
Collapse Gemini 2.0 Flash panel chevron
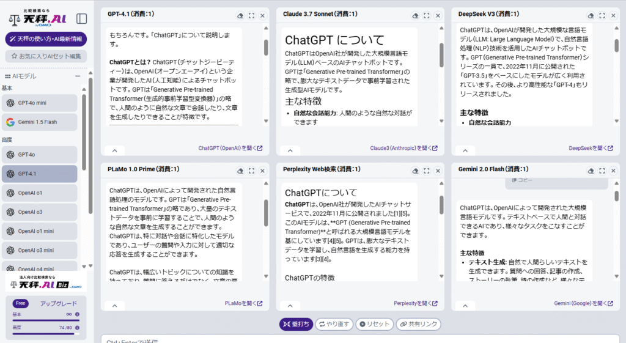point(465,306)
